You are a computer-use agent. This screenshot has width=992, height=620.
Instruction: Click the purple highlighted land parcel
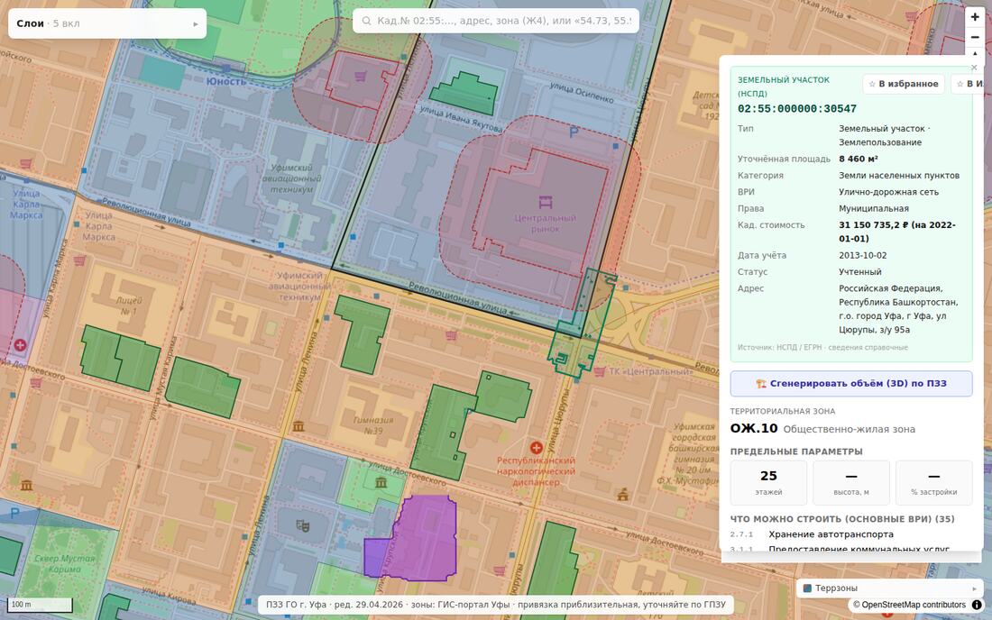[x=421, y=537]
